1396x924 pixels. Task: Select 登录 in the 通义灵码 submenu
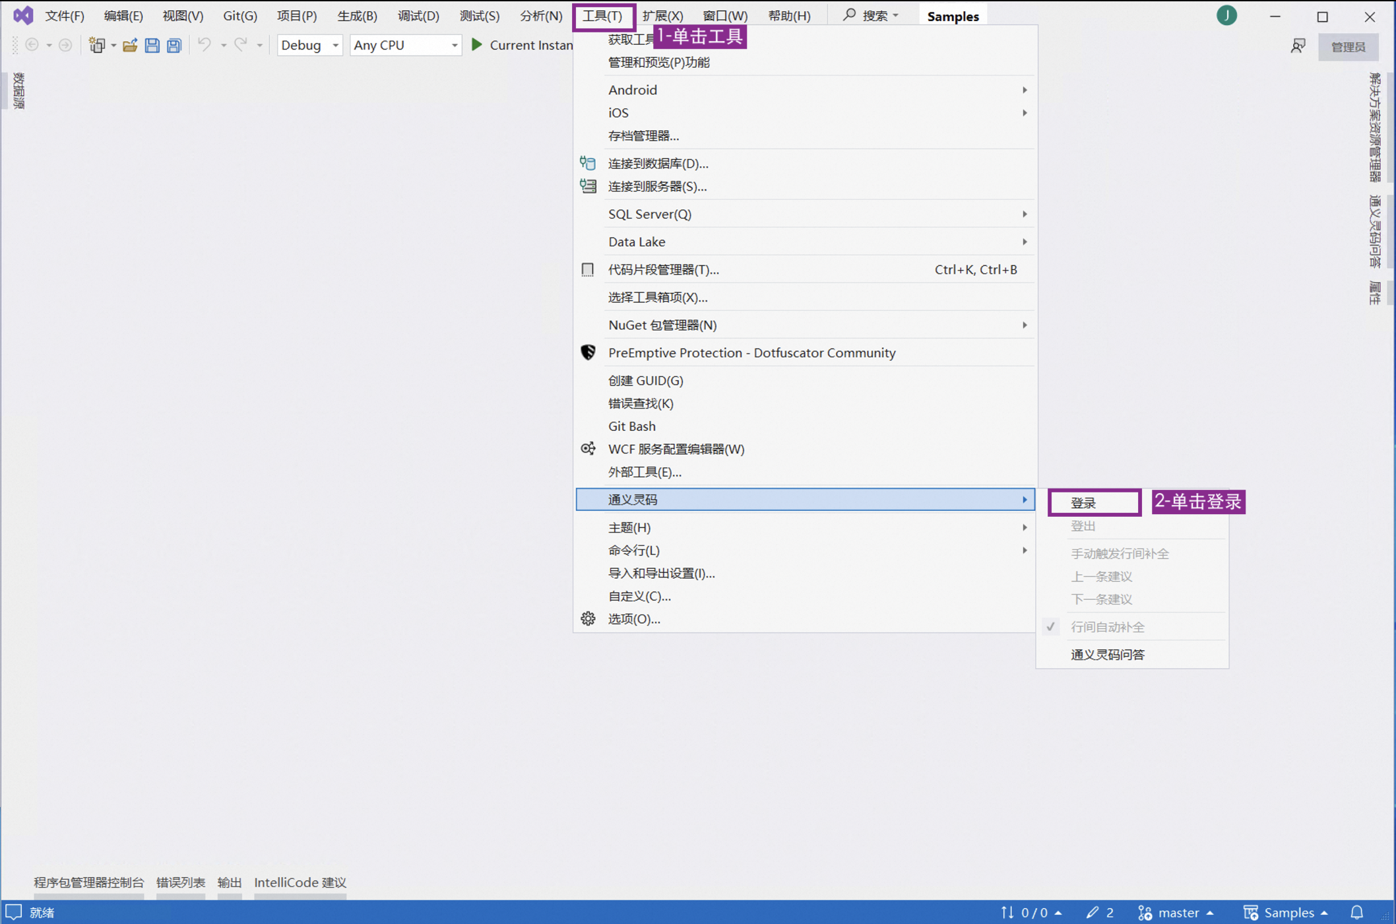tap(1094, 502)
